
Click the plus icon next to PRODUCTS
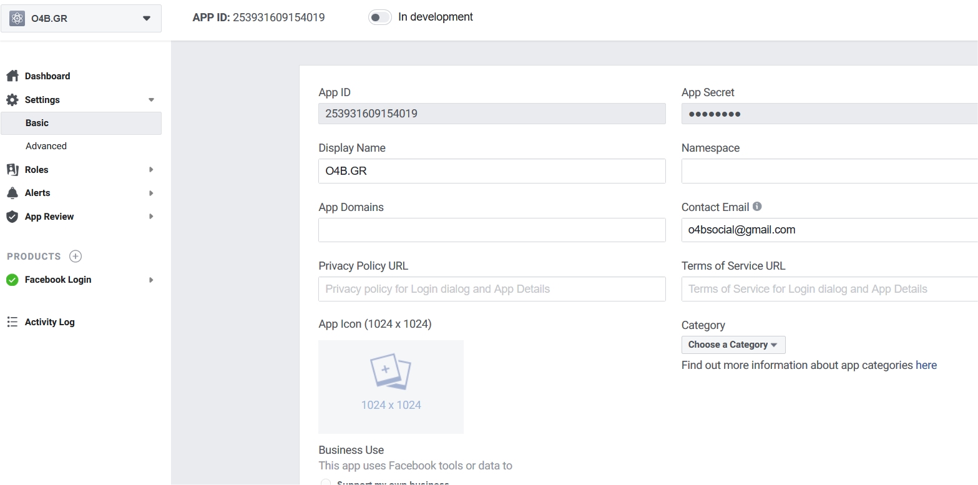76,256
